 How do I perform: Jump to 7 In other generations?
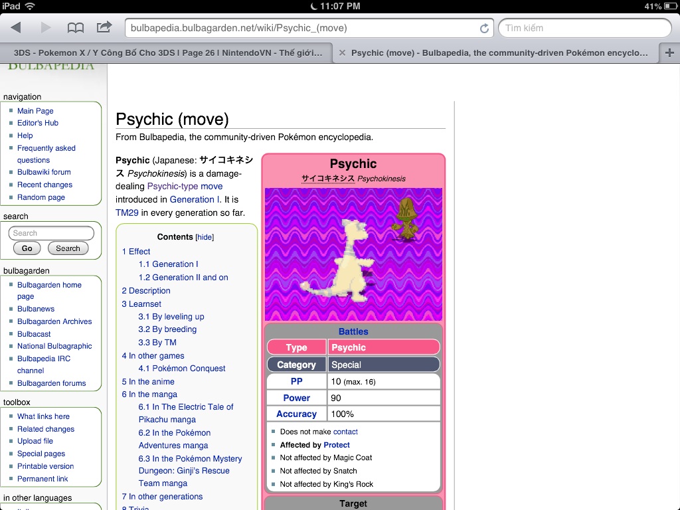pyautogui.click(x=162, y=497)
